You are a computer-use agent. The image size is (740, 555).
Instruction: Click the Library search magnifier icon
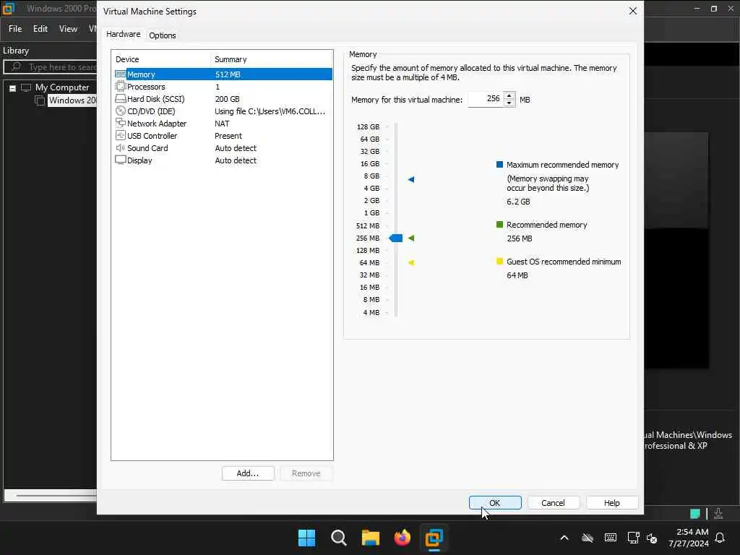click(x=16, y=66)
